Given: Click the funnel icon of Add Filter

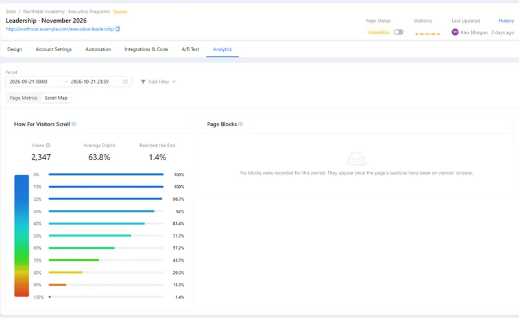Looking at the screenshot, I should coord(143,82).
